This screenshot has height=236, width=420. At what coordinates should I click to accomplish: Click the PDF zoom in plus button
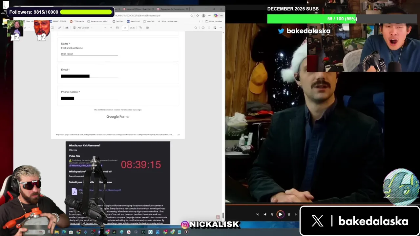(x=111, y=28)
